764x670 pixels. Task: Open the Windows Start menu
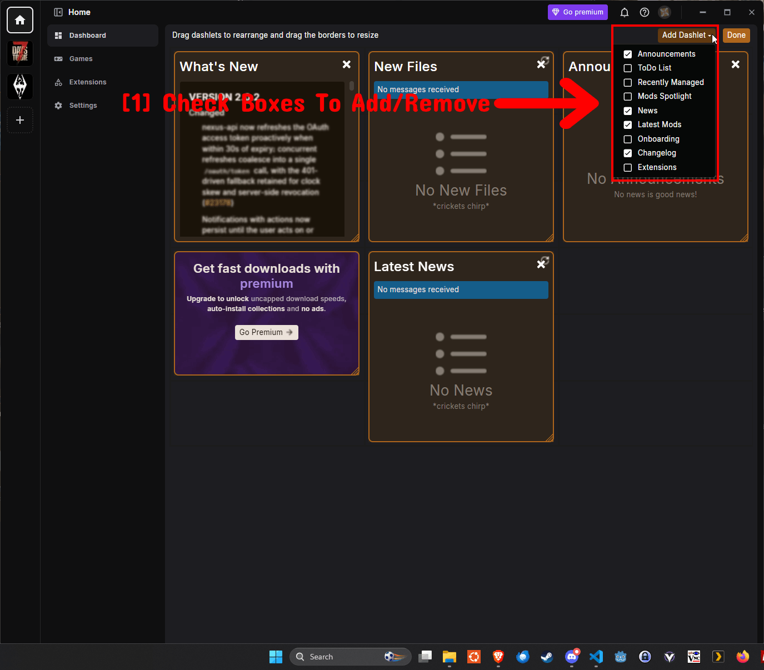pyautogui.click(x=276, y=657)
